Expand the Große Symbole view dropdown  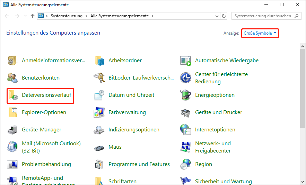[x=260, y=33]
